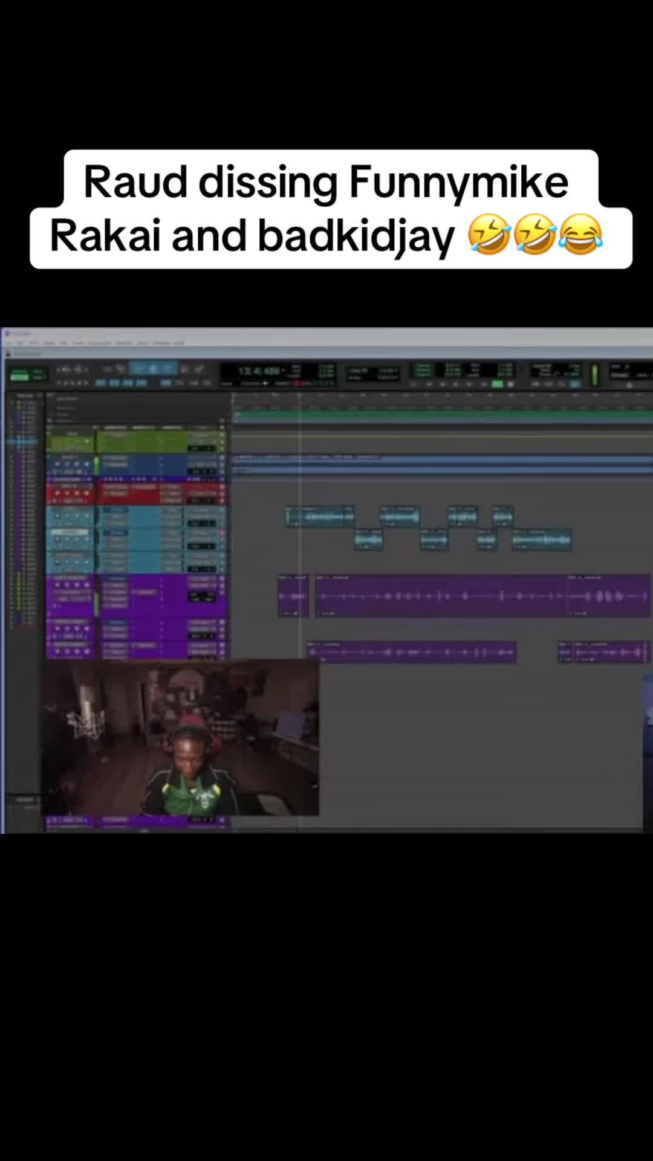Image resolution: width=653 pixels, height=1161 pixels.
Task: Open the AudioSuite menu
Action: click(x=100, y=343)
